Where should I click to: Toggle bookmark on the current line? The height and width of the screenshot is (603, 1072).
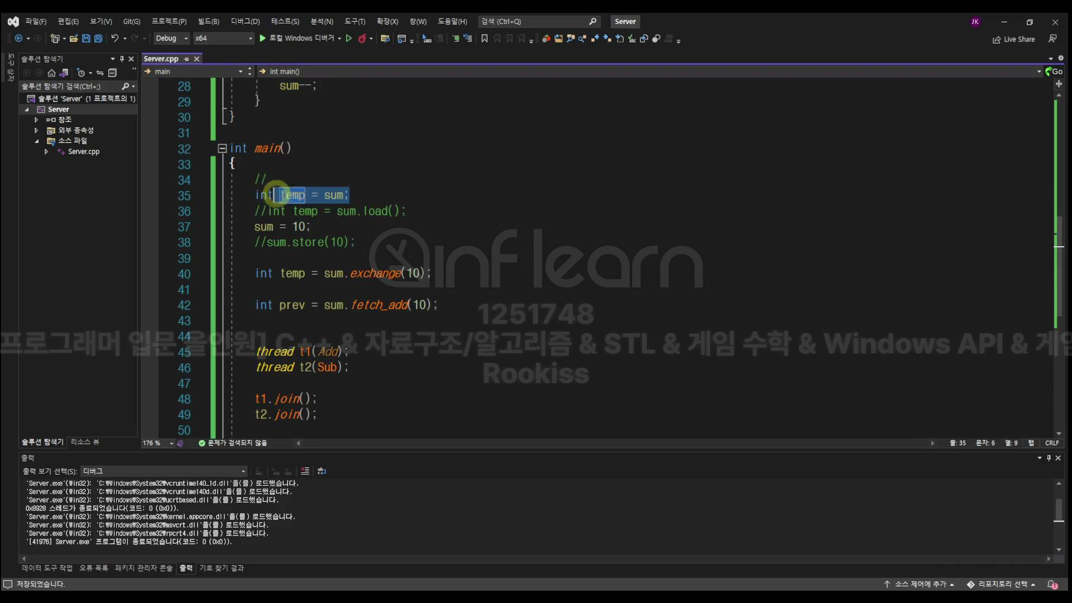click(x=484, y=39)
